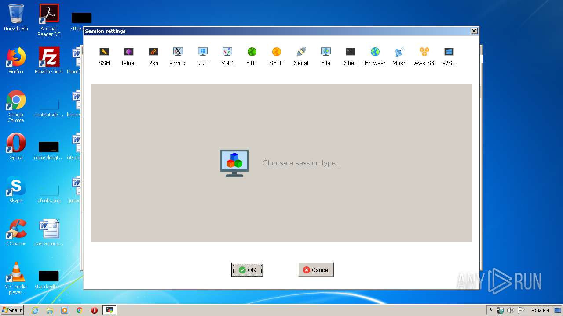The width and height of the screenshot is (563, 316).
Task: Open the Windows Start menu
Action: 12,310
